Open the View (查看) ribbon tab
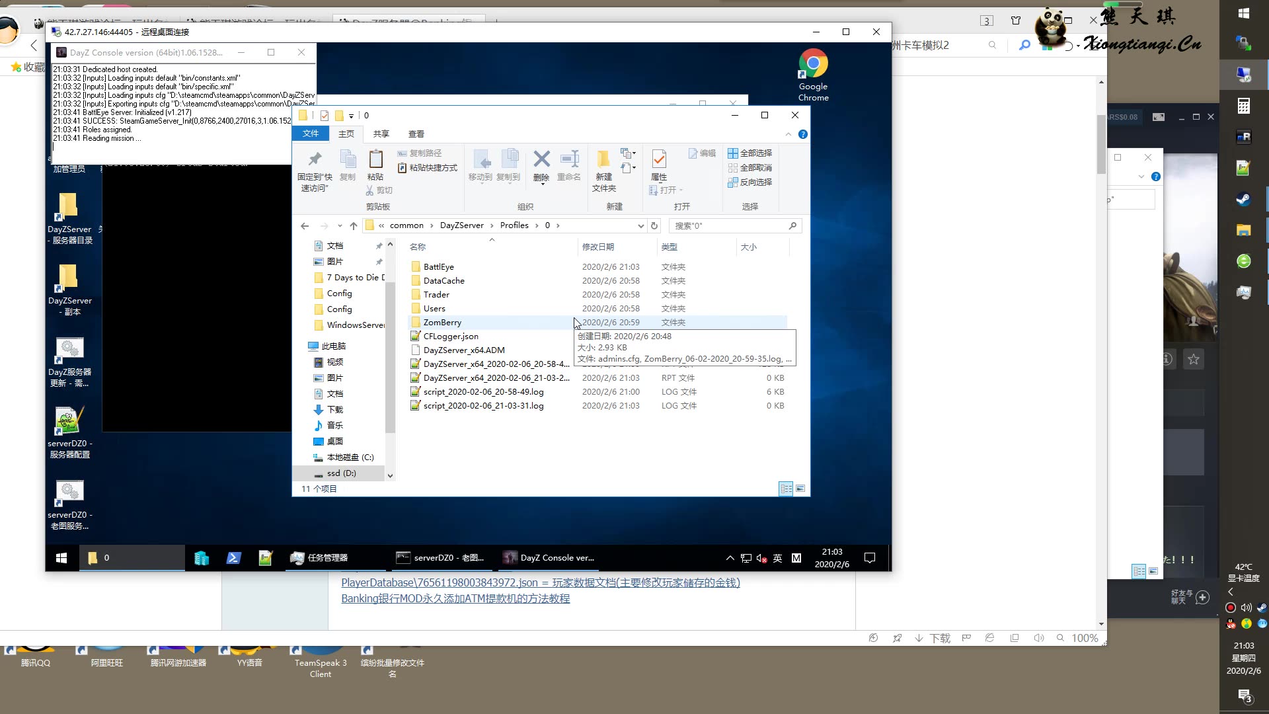 (416, 134)
